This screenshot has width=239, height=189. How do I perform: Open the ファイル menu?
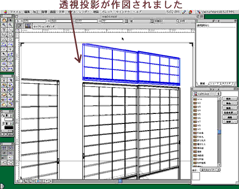[15, 12]
